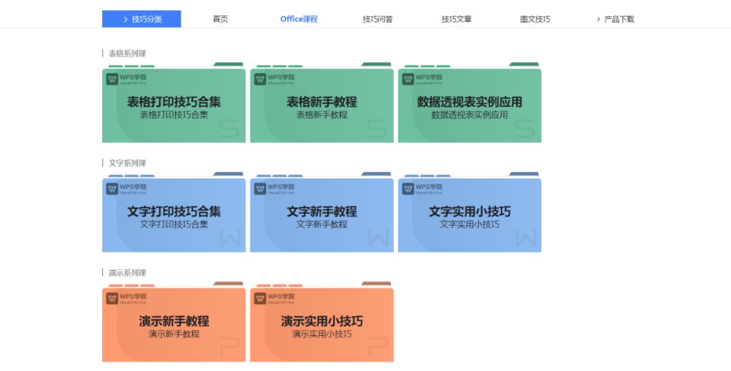Viewport: 731px width, 371px height.
Task: Expand the 产品下载 menu
Action: coord(615,19)
